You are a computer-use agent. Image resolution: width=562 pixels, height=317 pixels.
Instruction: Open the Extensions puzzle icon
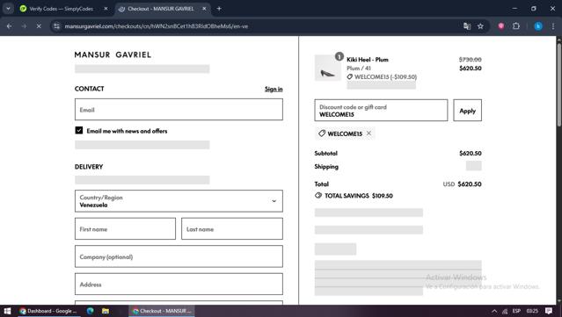[x=515, y=25]
